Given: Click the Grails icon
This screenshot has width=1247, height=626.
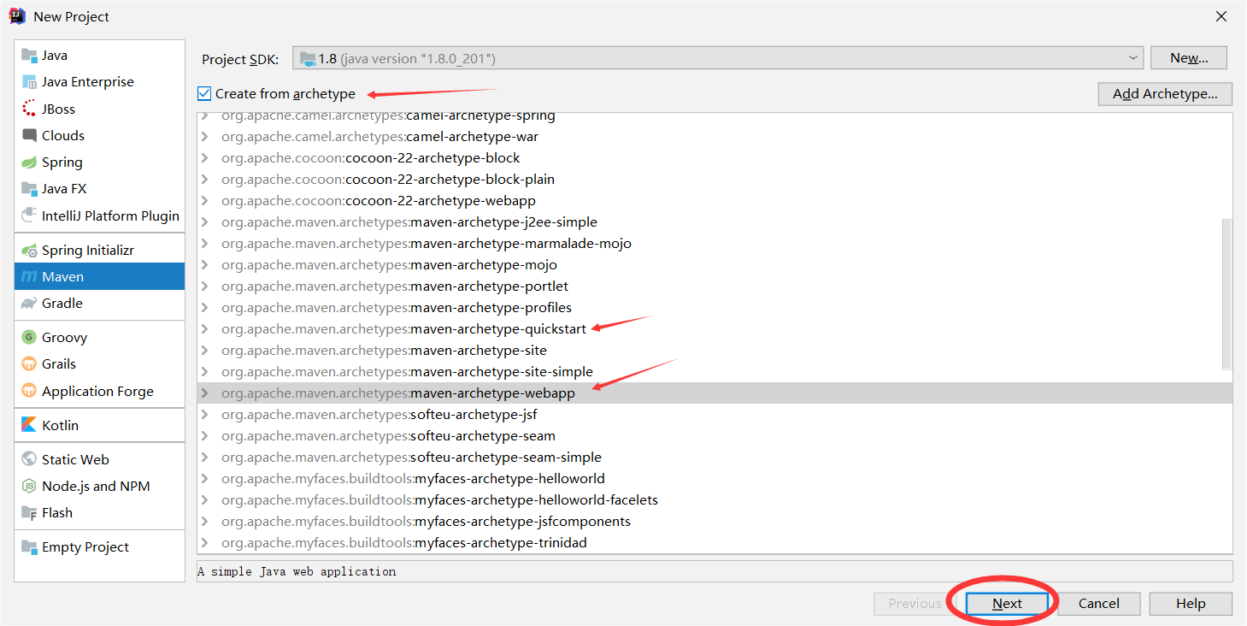Looking at the screenshot, I should coord(29,364).
